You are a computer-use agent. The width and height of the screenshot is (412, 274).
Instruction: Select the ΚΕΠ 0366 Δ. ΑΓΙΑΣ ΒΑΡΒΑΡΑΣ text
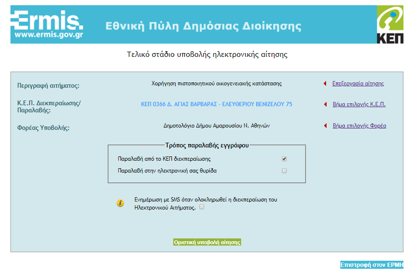pos(216,104)
